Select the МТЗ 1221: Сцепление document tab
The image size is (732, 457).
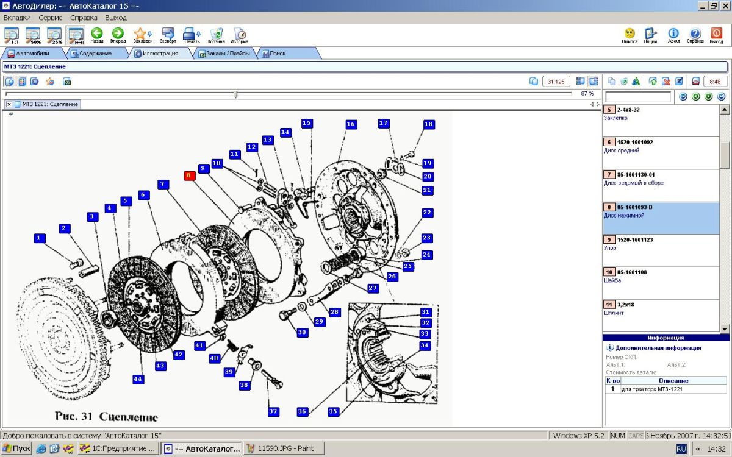click(46, 104)
